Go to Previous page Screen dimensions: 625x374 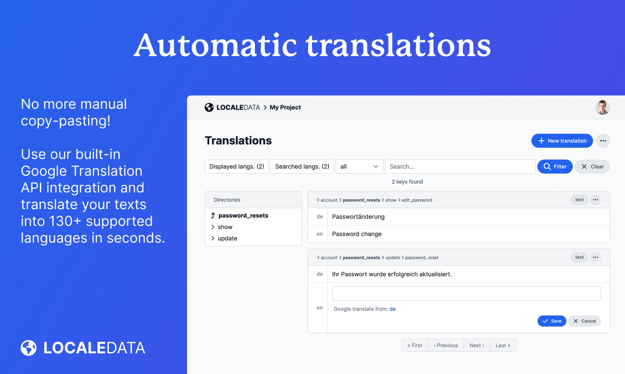point(446,345)
